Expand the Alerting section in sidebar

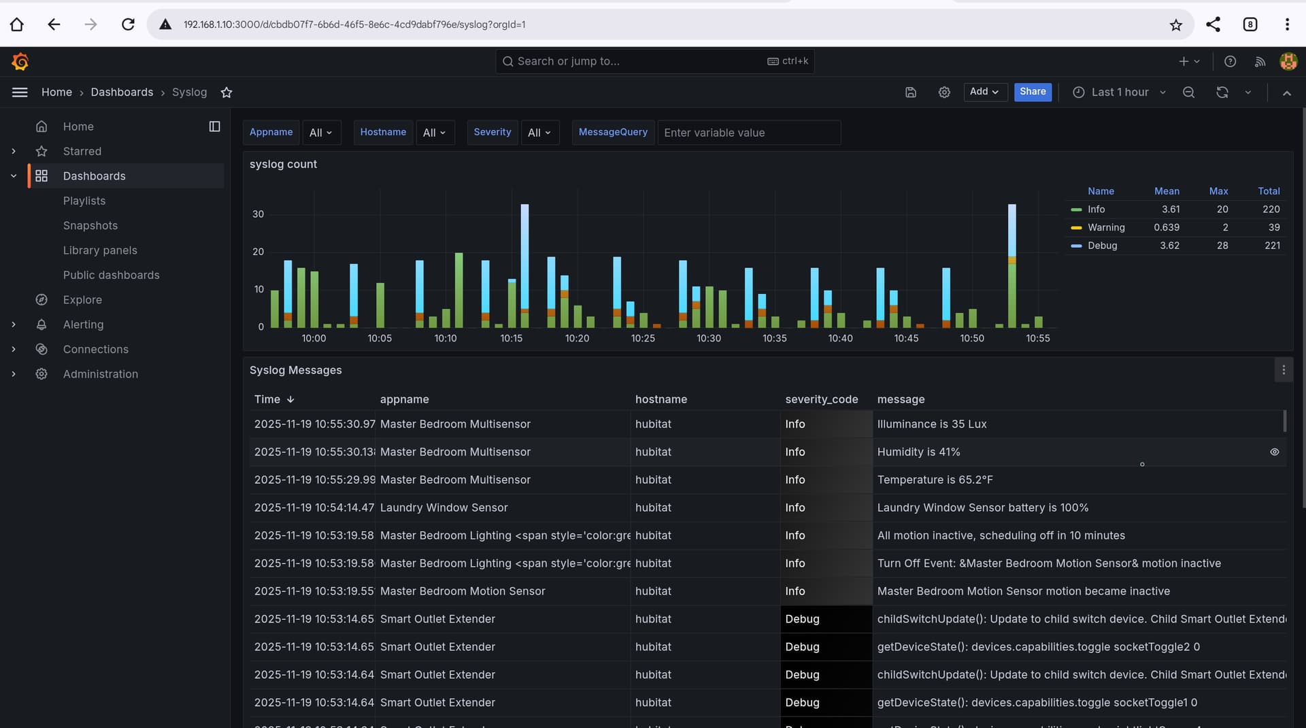click(x=14, y=325)
